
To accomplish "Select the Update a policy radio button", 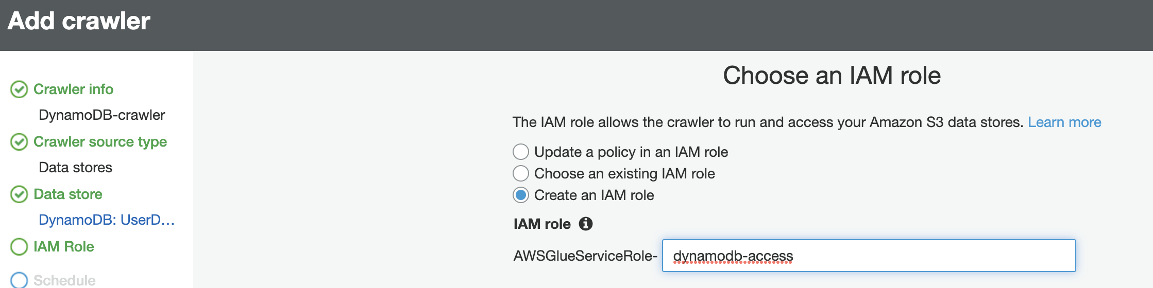I will click(521, 152).
